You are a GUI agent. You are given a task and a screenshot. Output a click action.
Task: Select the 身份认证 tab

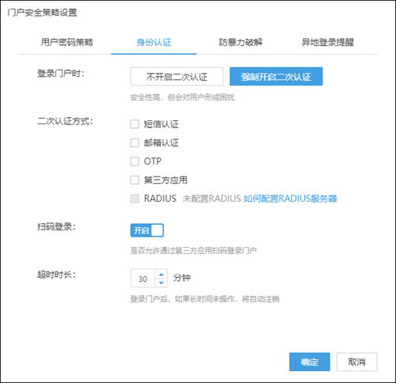[x=154, y=42]
